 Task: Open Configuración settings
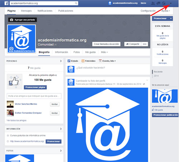coord(148,11)
